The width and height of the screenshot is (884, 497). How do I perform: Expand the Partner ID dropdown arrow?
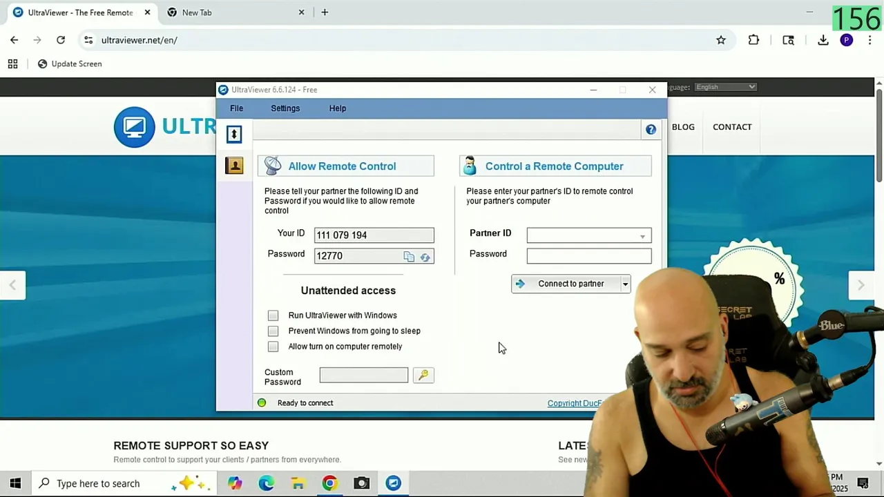(642, 236)
